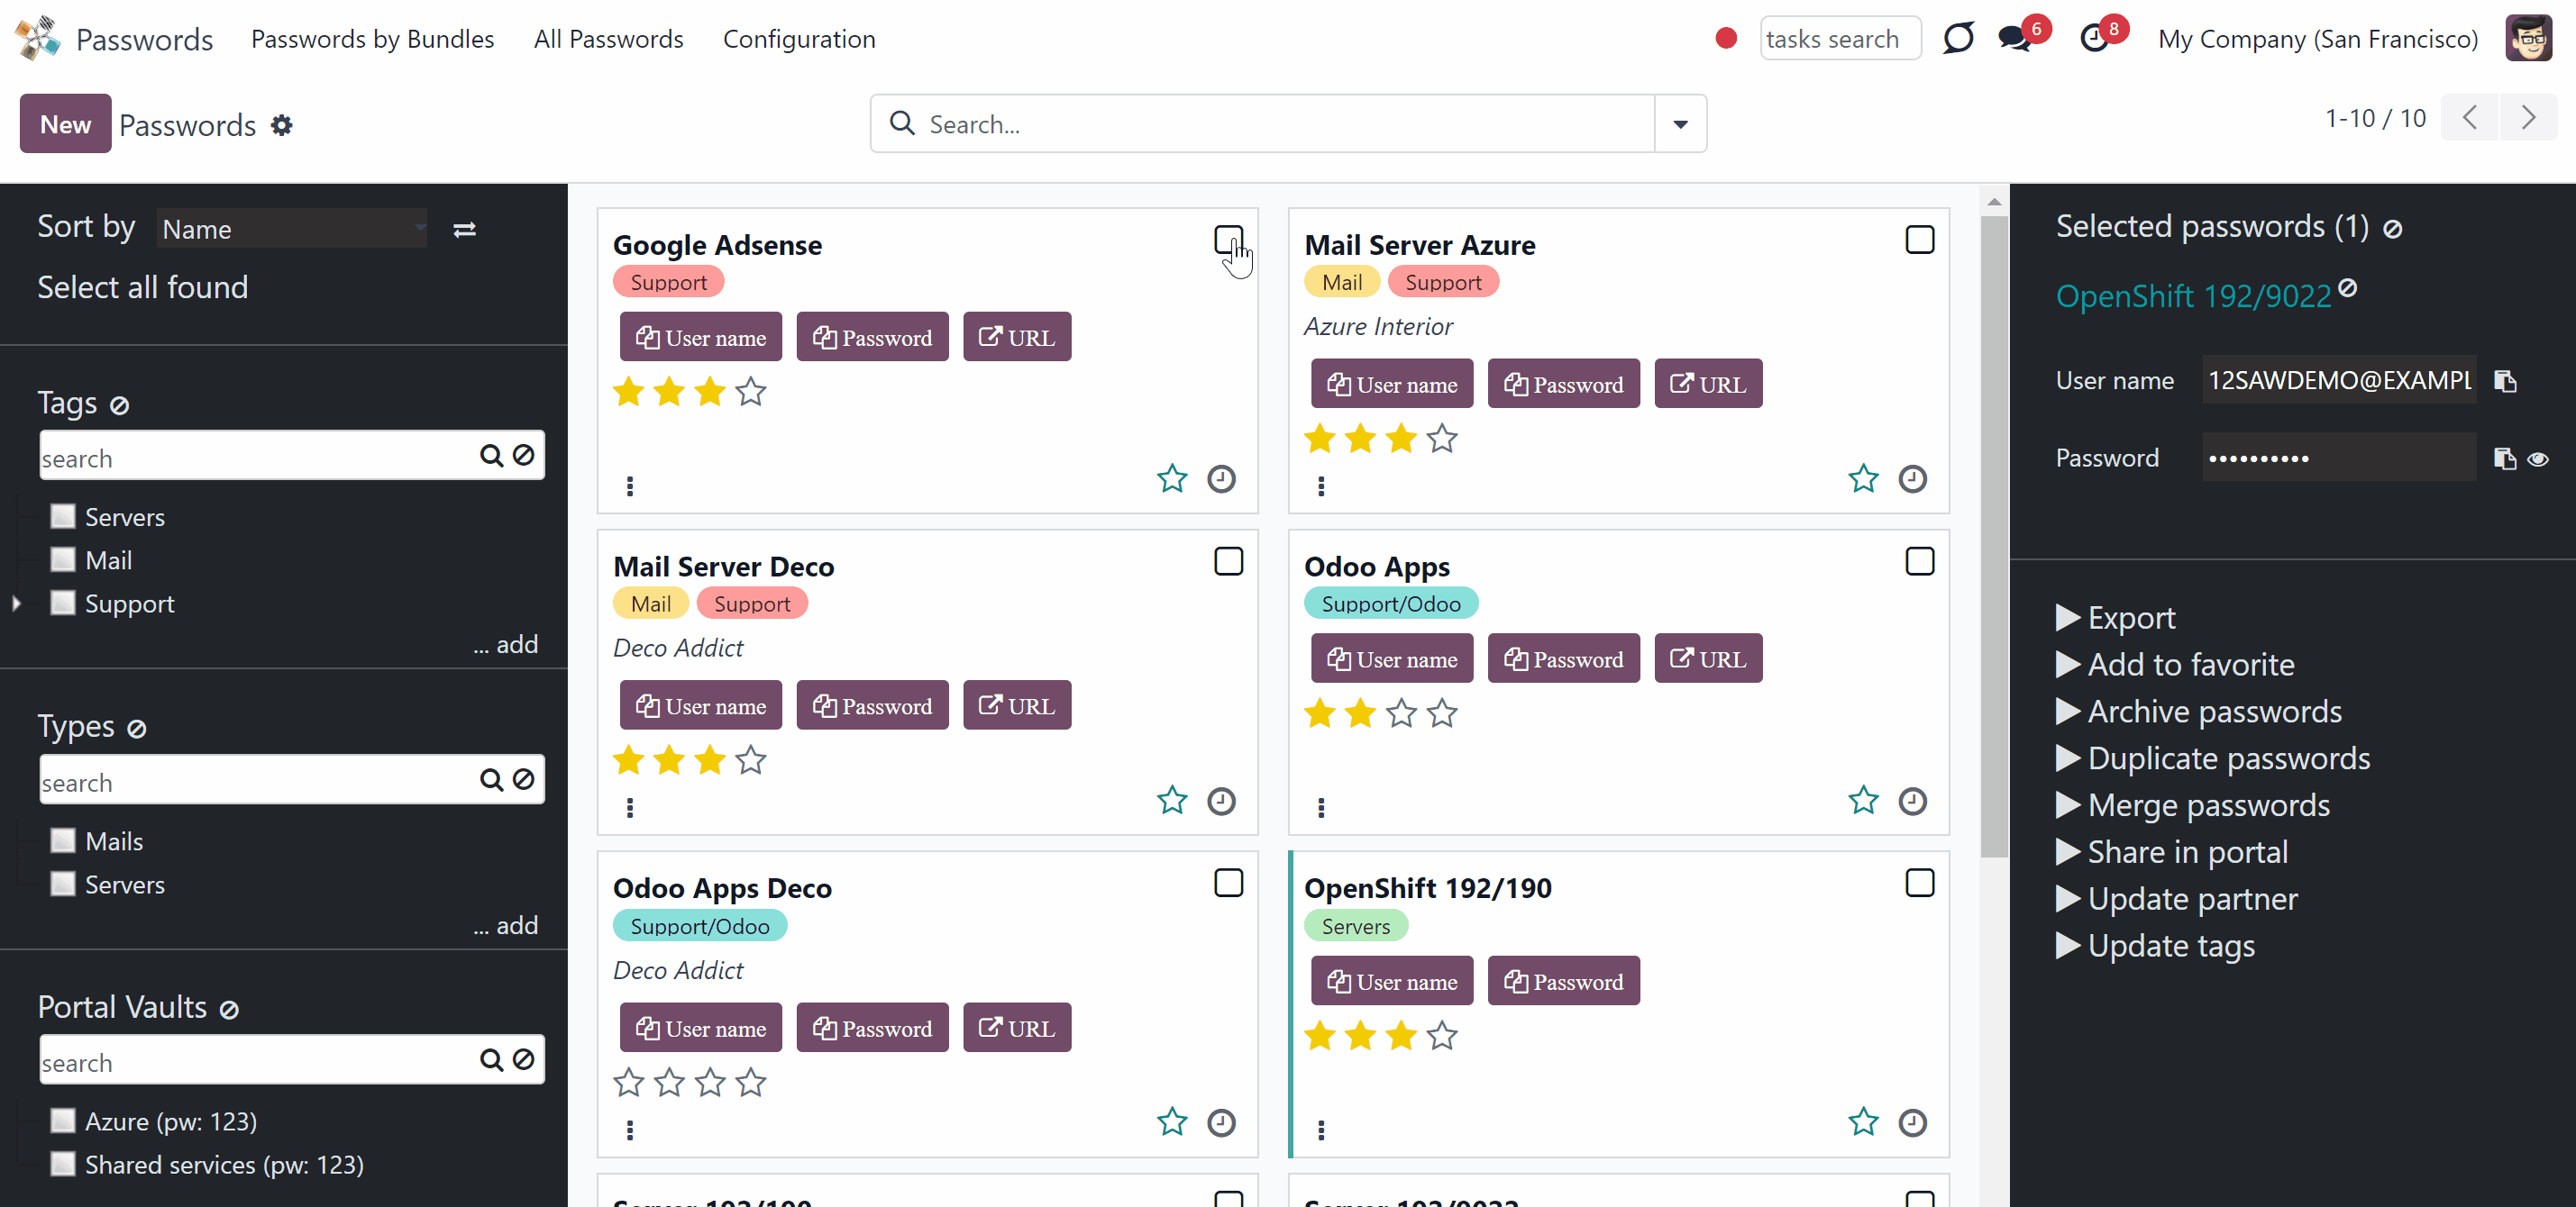Tick the Servers tag checkbox
The width and height of the screenshot is (2576, 1207).
coord(63,515)
